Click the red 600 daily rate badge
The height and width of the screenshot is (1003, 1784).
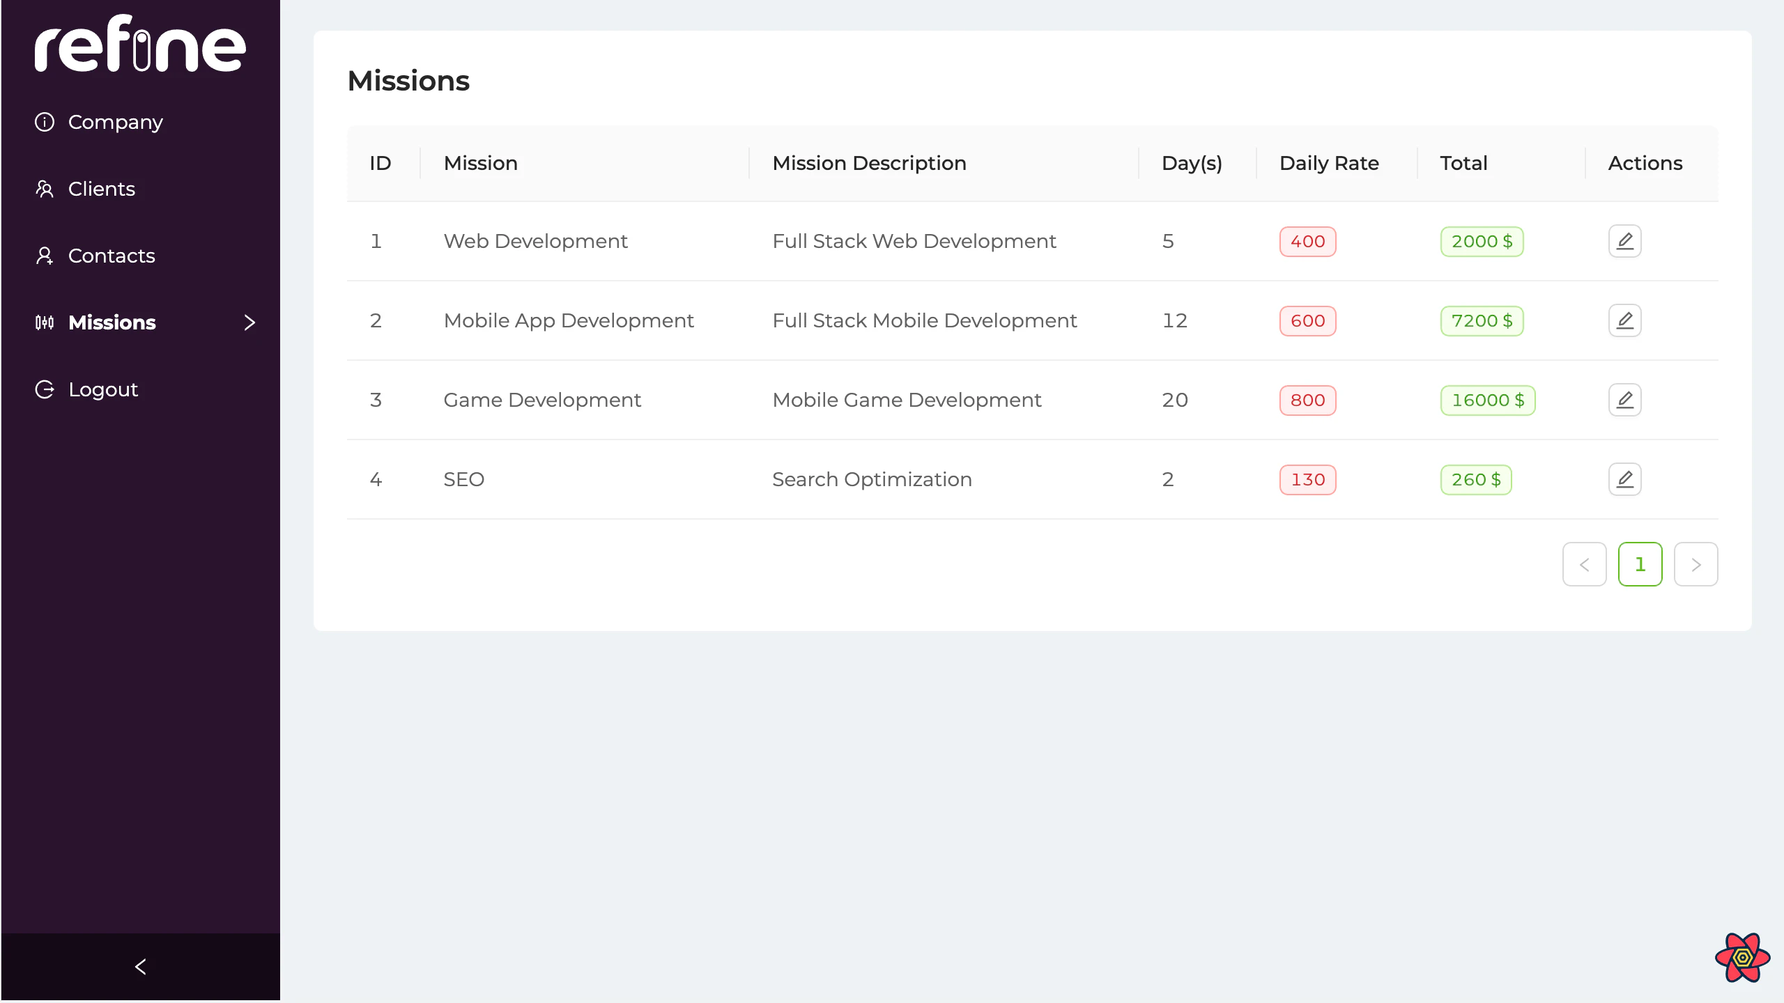[1307, 320]
